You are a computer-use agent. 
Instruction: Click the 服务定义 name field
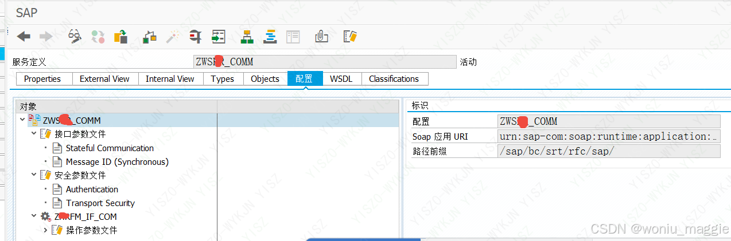(x=325, y=62)
